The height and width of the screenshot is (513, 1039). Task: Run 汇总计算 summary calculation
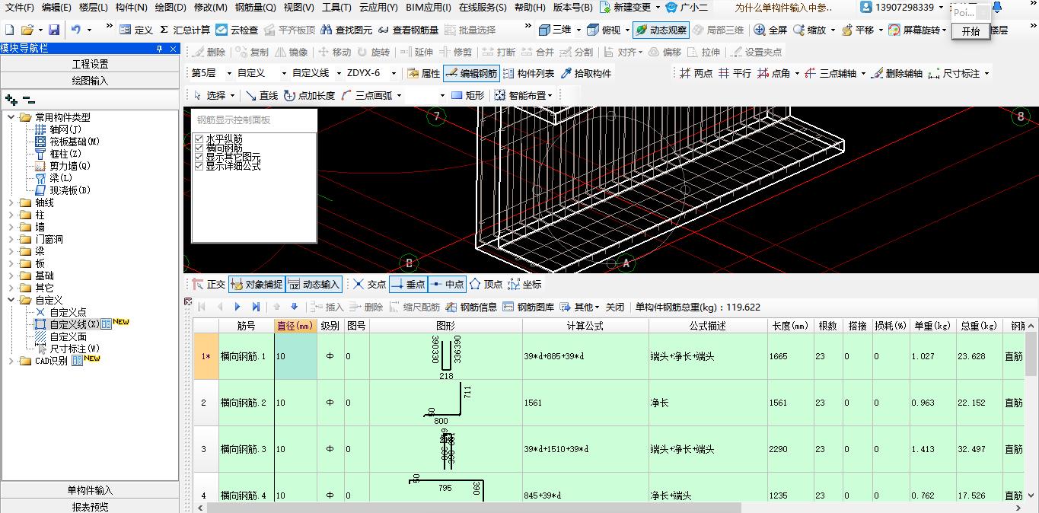click(x=185, y=30)
